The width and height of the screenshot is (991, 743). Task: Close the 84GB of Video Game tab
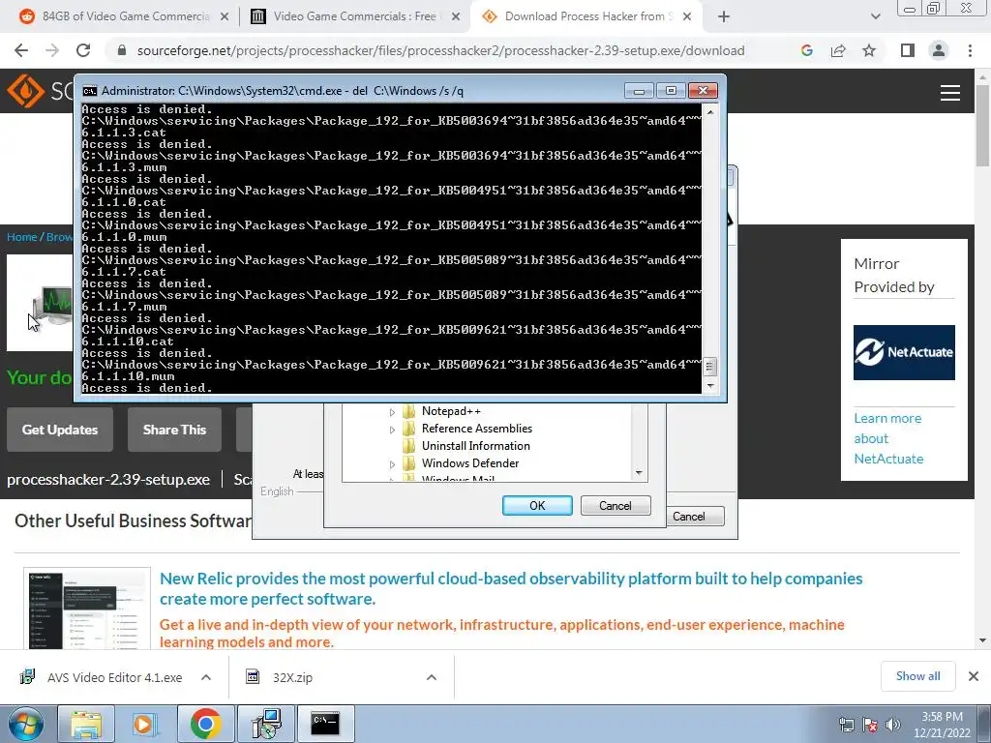[225, 17]
